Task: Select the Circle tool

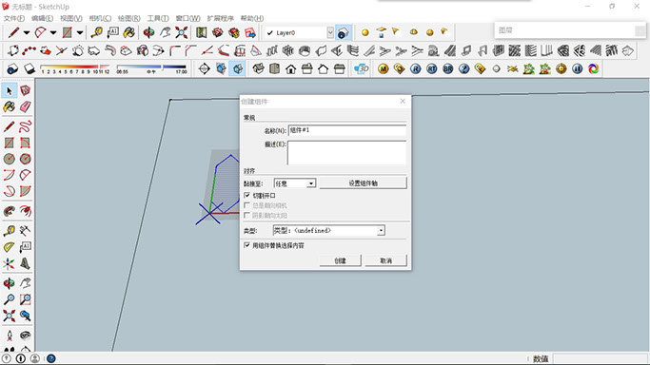Action: point(10,159)
